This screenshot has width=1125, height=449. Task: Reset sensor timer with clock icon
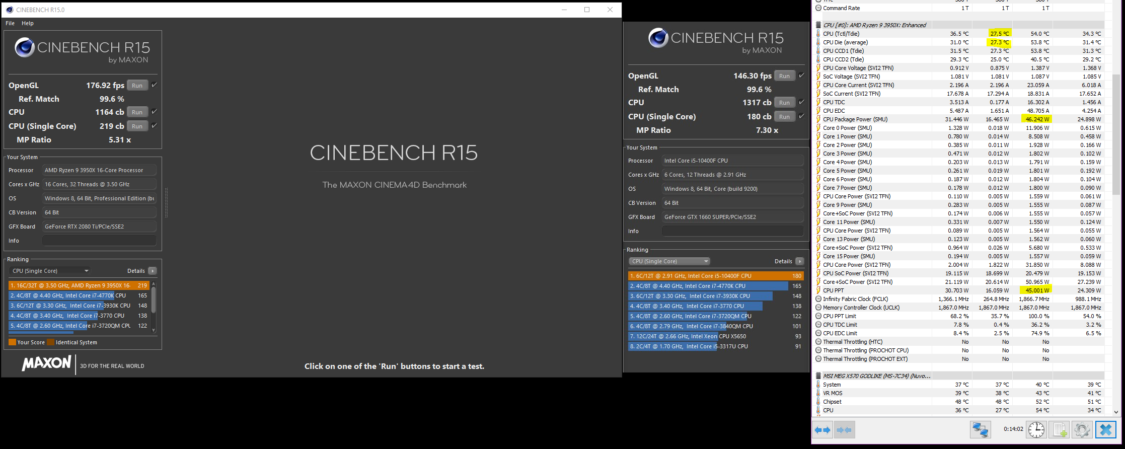(1036, 430)
